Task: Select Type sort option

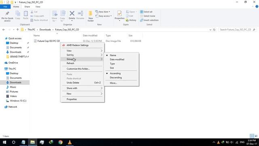Action: point(121,64)
